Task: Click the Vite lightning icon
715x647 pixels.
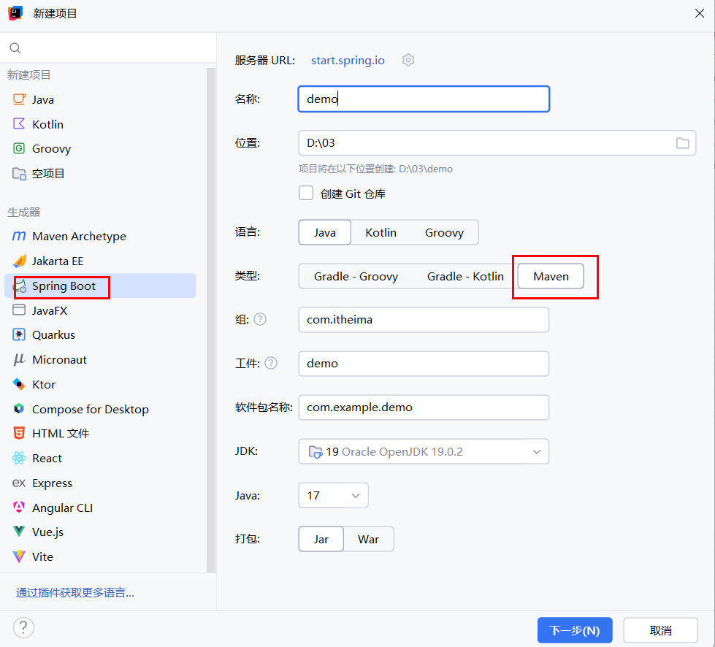Action: click(19, 556)
